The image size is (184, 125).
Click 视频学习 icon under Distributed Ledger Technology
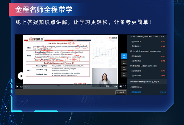(x=133, y=71)
